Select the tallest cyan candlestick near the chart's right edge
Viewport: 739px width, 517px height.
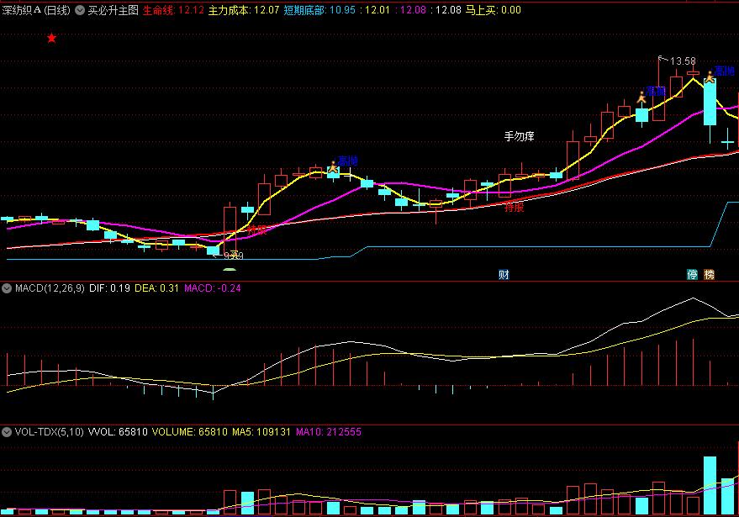(x=710, y=103)
